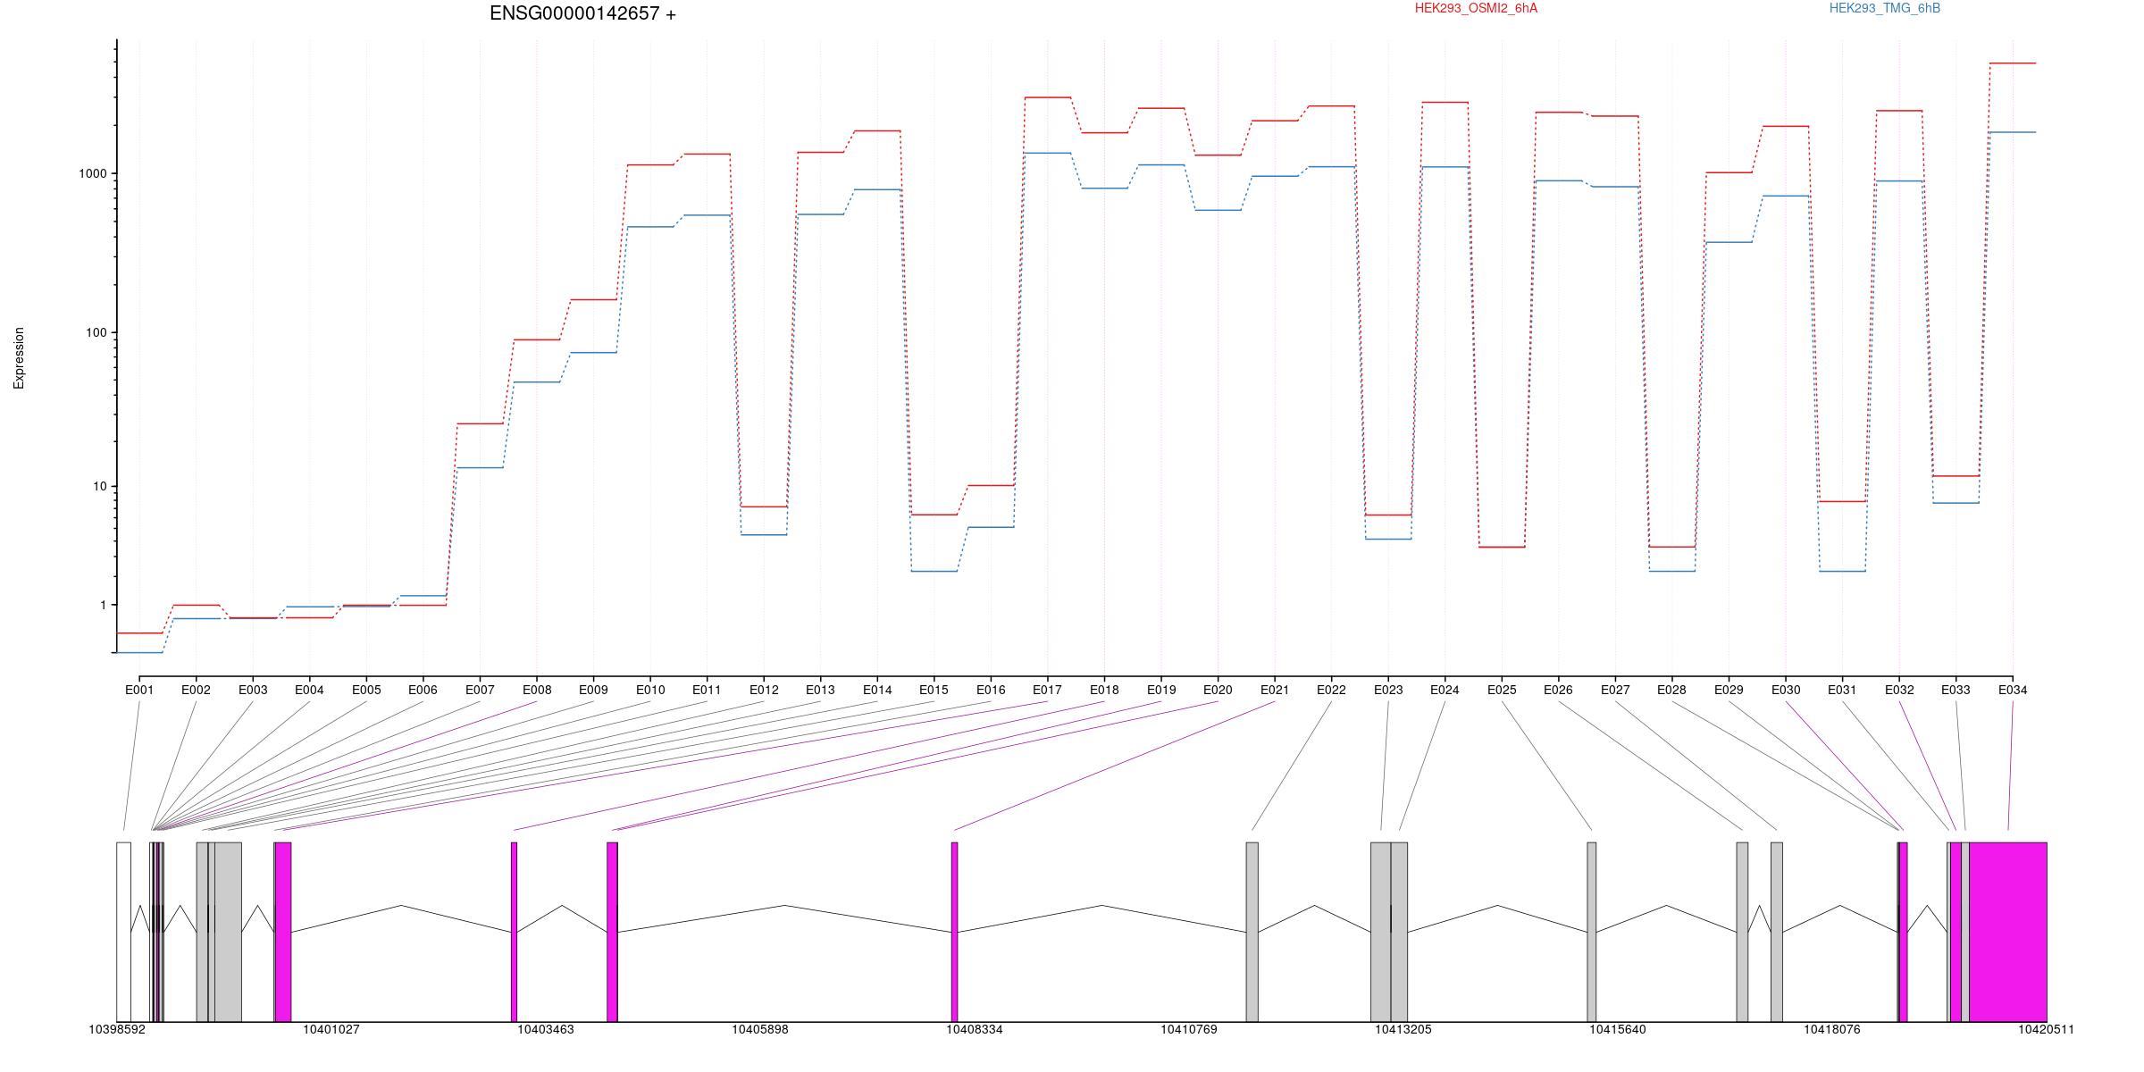The width and height of the screenshot is (2144, 1072).
Task: Click exon label E029
Action: [1729, 690]
